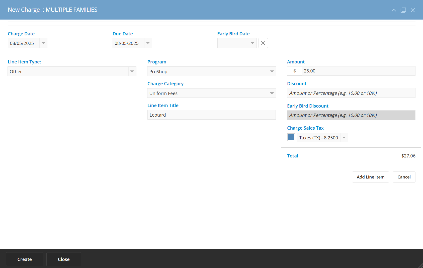Pop out the dialog using the duplicate window icon
The image size is (423, 268).
403,10
